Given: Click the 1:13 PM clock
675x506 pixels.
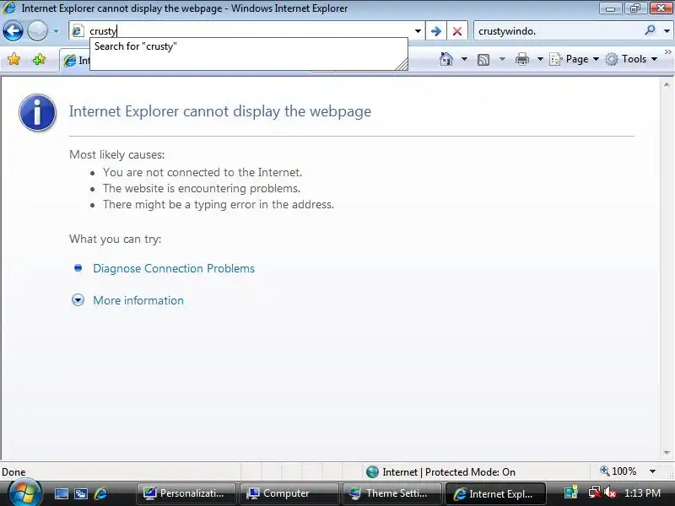Looking at the screenshot, I should point(642,493).
